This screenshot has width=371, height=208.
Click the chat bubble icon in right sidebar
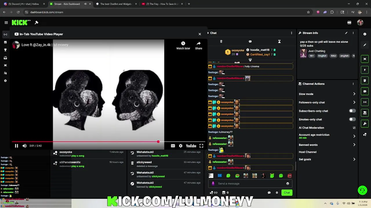coord(365,91)
